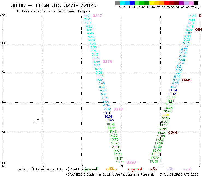202x177 pixels.
Task: Click the wave height value 19.27
Action: pos(164,125)
